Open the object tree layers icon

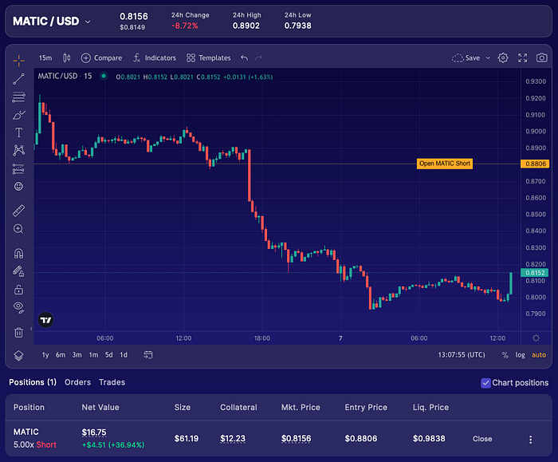(x=18, y=355)
